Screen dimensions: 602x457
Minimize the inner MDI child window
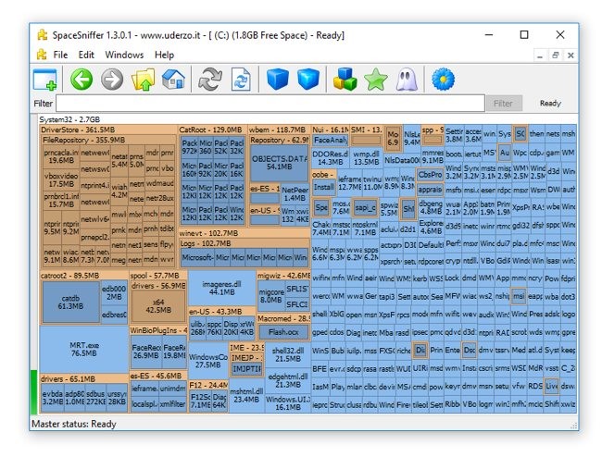tap(540, 56)
